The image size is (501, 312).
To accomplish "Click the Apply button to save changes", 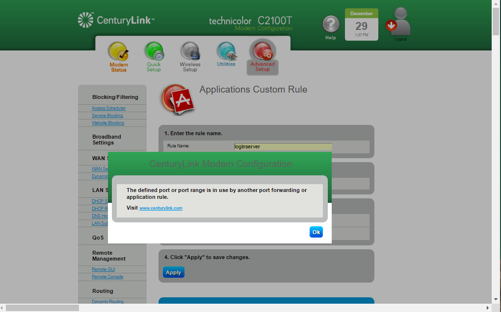I will tap(174, 272).
